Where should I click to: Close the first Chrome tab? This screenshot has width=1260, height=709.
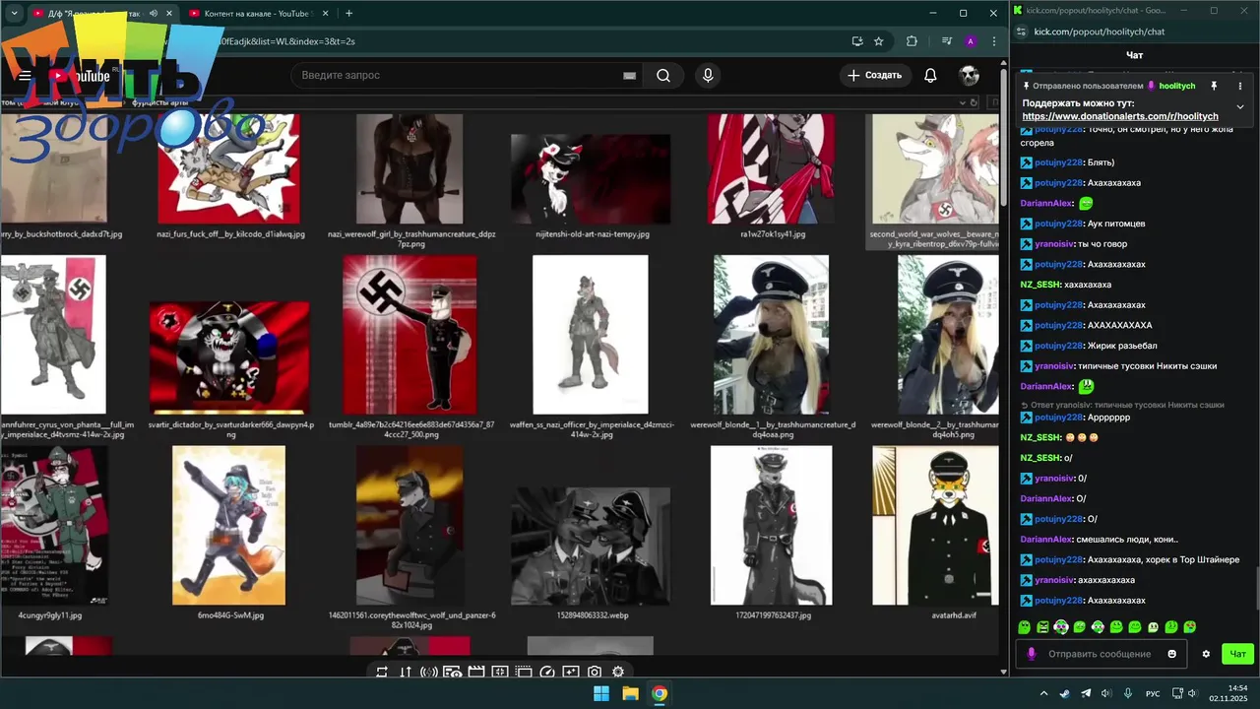169,13
